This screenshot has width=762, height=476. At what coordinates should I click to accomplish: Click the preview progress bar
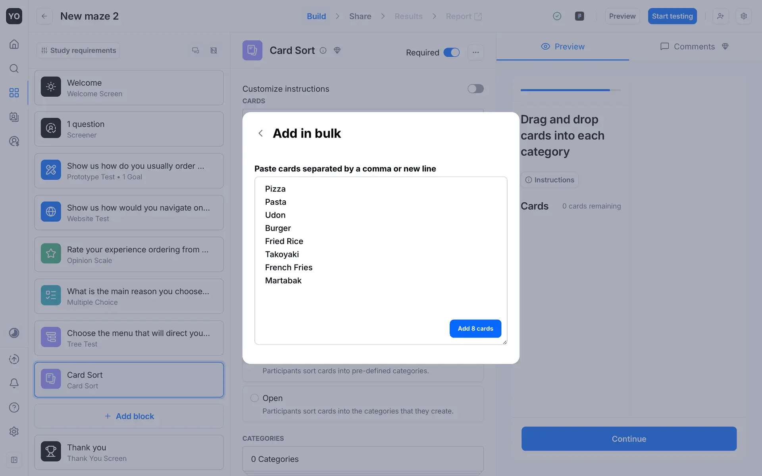coord(570,90)
